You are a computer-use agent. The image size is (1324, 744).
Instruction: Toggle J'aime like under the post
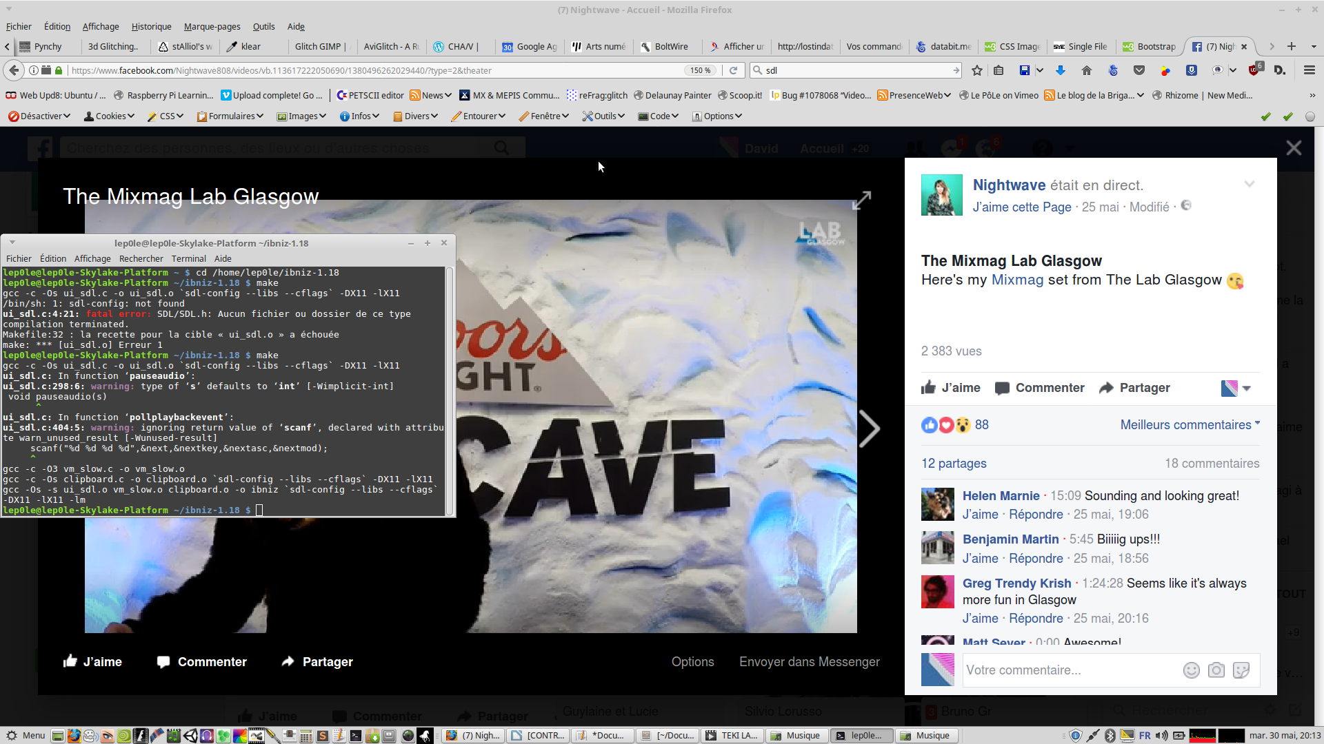951,388
